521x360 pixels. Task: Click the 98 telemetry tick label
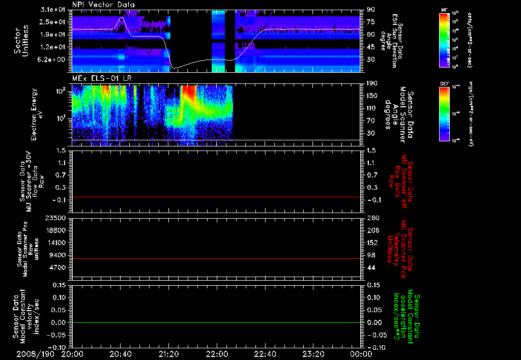click(370, 255)
